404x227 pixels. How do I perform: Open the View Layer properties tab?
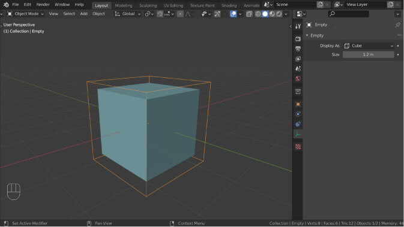[298, 59]
